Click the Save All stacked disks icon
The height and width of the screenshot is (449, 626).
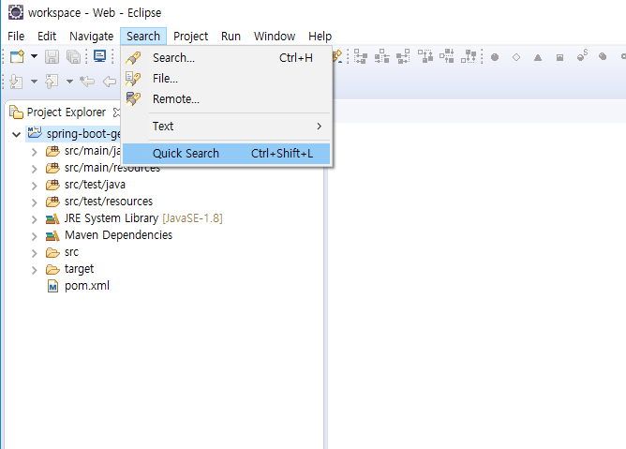(74, 57)
